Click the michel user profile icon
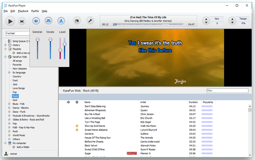 pos(6,154)
